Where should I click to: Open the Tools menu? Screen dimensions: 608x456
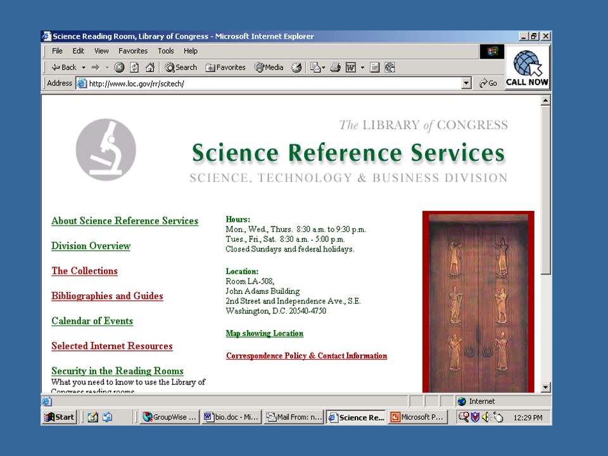pos(165,51)
